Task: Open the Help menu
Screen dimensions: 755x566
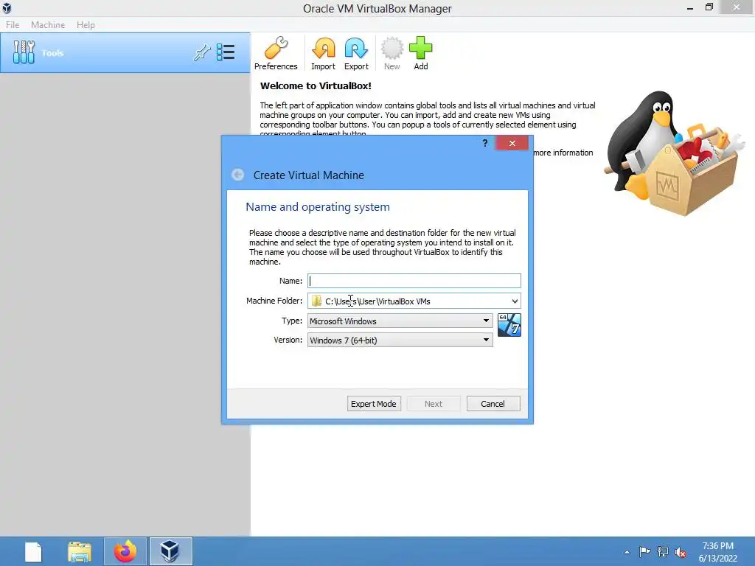Action: (x=86, y=24)
